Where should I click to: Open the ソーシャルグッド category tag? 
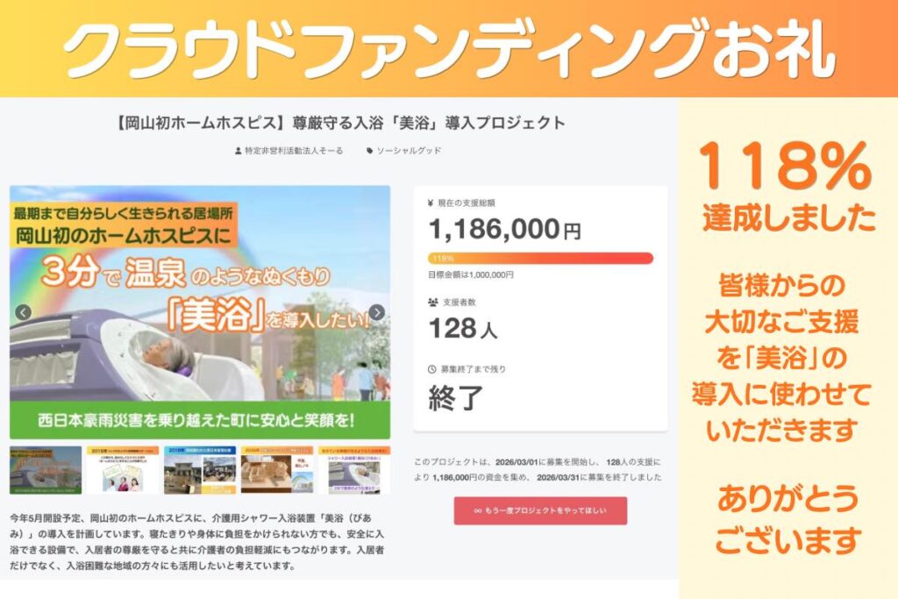pyautogui.click(x=408, y=151)
